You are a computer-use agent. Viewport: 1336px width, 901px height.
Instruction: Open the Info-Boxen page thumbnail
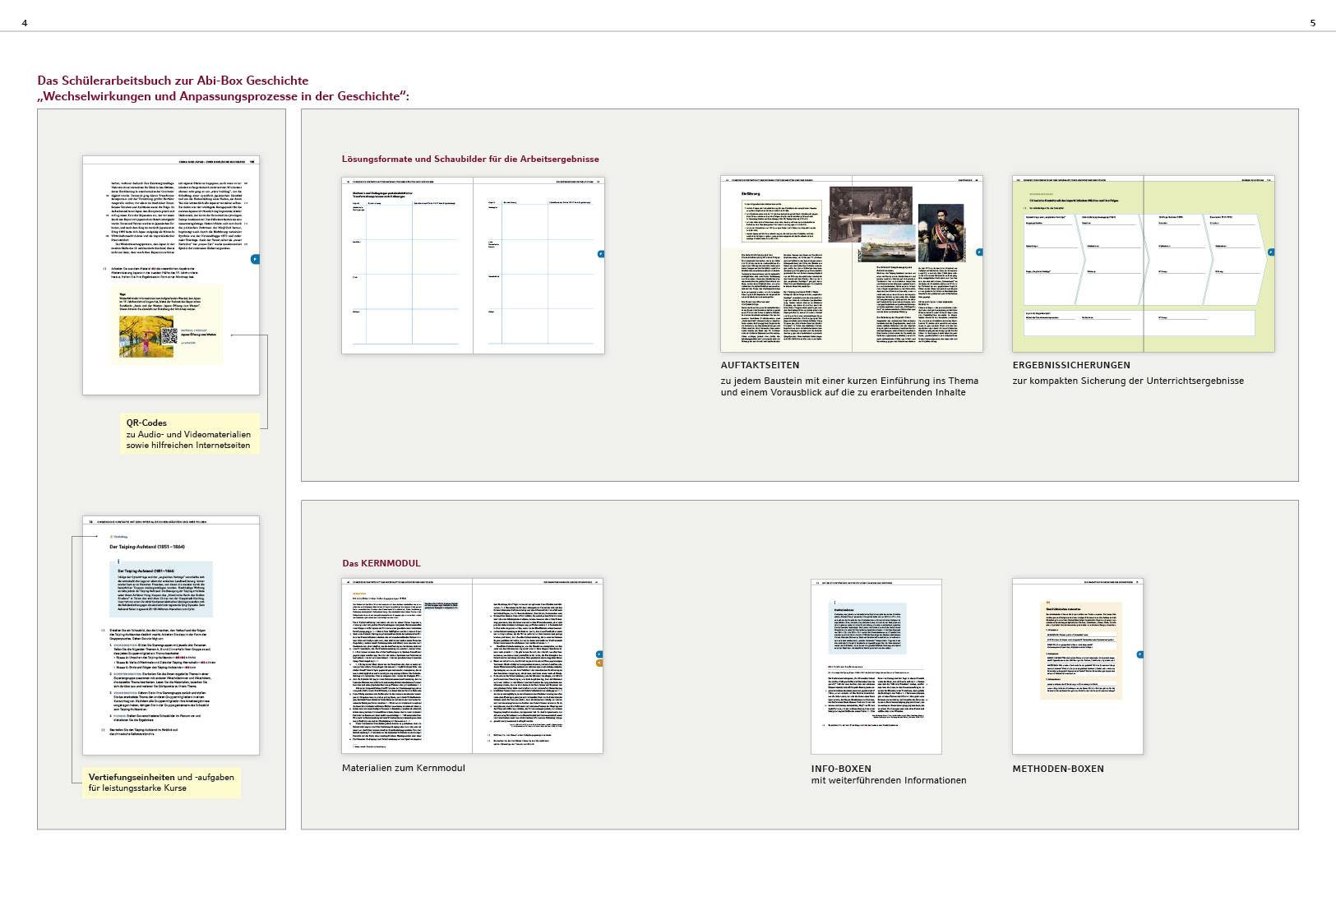click(876, 666)
